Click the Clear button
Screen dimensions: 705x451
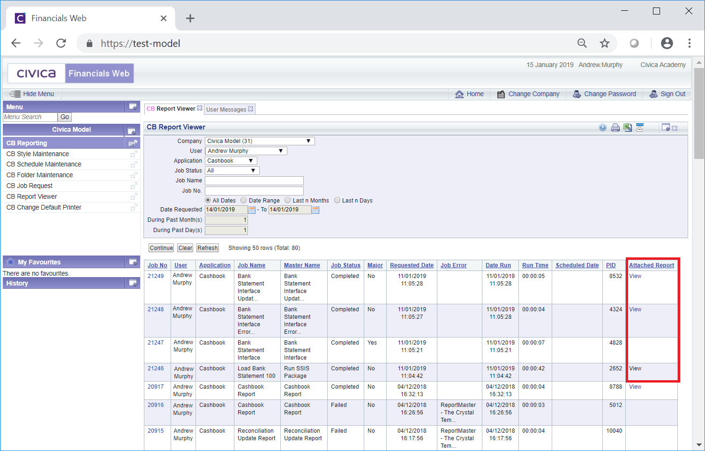[185, 248]
